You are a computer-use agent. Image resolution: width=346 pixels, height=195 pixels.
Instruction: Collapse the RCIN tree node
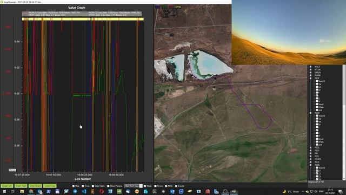[x=310, y=165]
